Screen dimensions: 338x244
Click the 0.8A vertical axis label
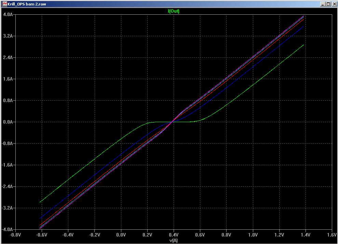pyautogui.click(x=8, y=100)
